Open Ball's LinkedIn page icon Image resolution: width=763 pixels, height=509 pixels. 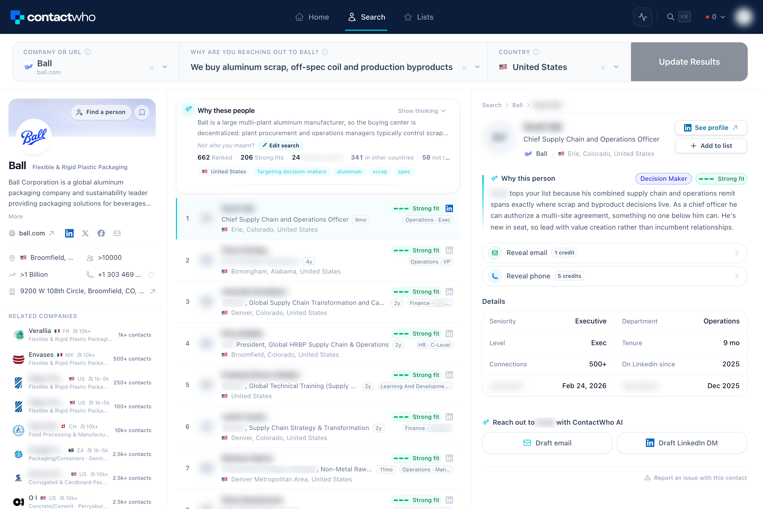69,233
